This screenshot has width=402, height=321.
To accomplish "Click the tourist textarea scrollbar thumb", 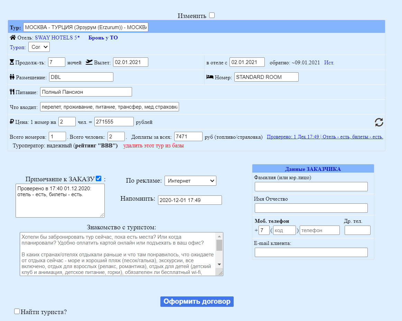I will 219,245.
